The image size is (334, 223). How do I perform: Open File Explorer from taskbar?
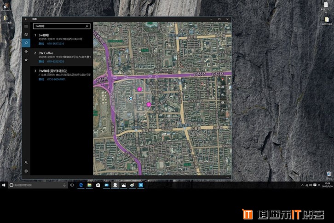[89, 185]
